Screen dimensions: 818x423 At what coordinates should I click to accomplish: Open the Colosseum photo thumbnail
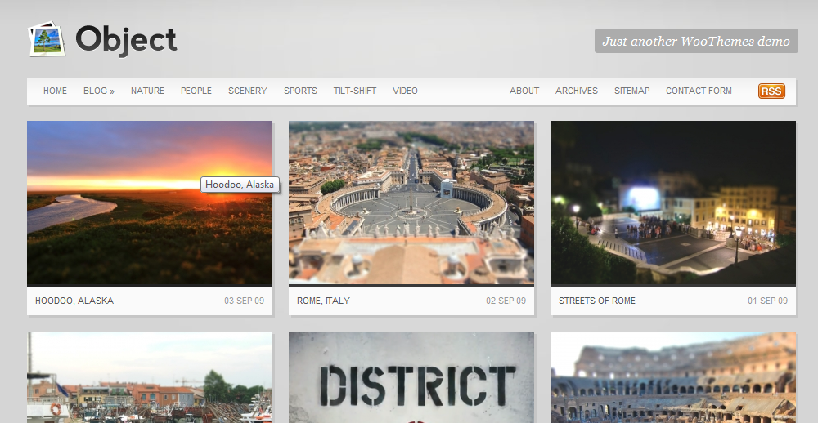click(673, 377)
